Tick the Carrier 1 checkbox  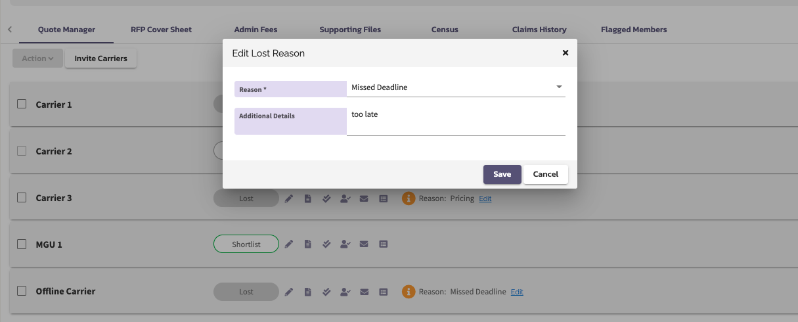click(22, 104)
